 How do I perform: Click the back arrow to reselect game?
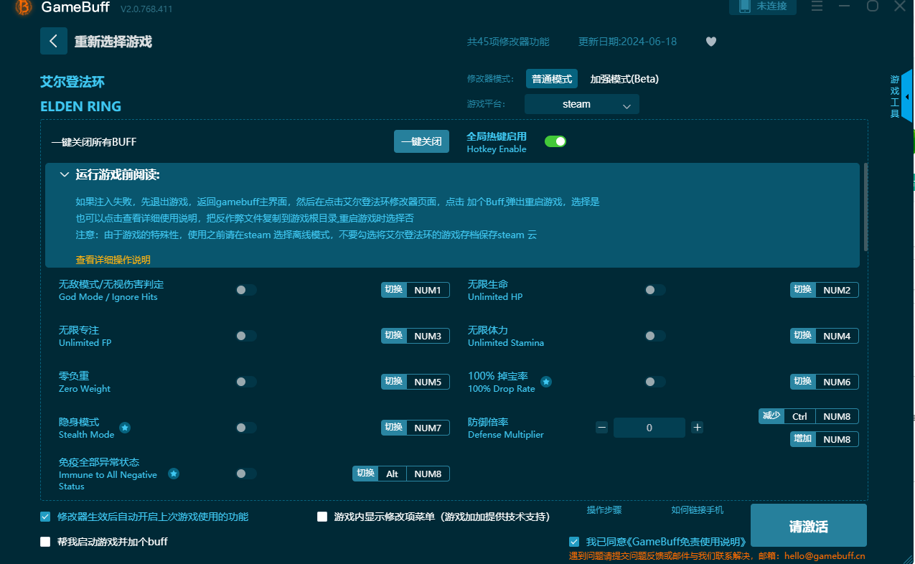[x=53, y=41]
